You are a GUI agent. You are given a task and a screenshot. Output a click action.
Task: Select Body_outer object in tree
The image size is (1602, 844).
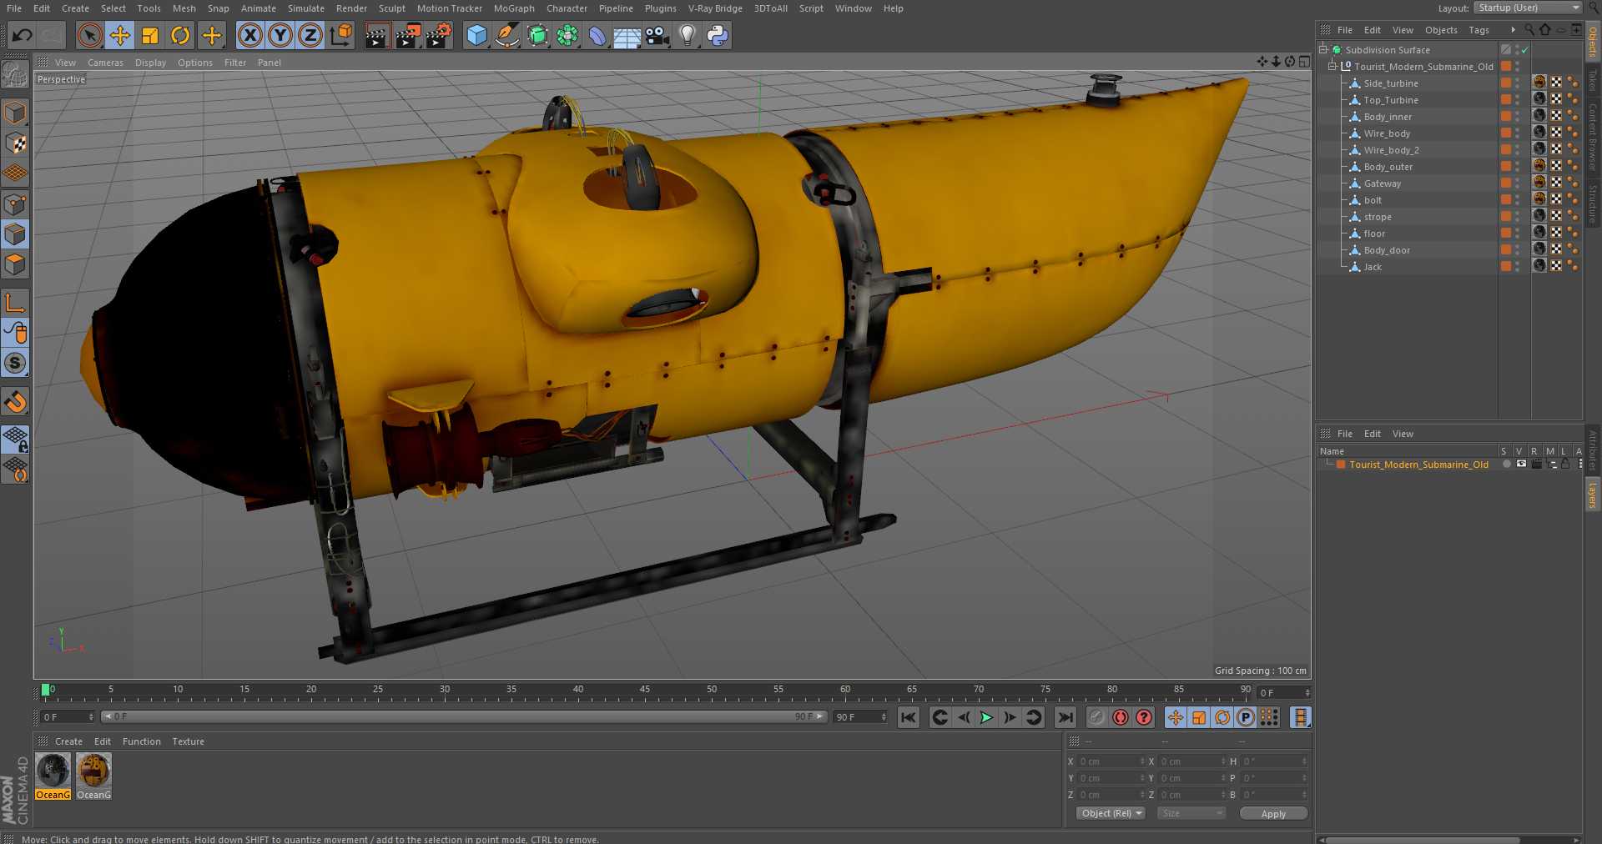(1388, 167)
